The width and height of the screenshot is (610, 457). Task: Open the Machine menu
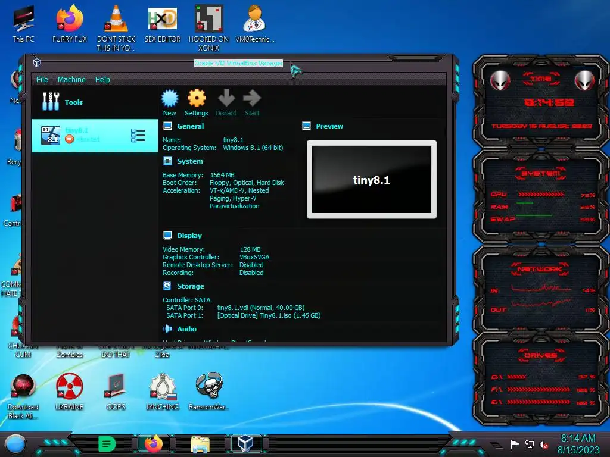(71, 79)
